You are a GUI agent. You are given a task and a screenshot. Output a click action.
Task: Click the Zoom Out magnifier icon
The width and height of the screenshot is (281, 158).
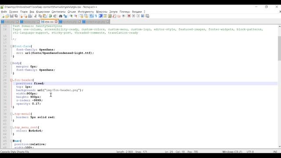[76, 16]
